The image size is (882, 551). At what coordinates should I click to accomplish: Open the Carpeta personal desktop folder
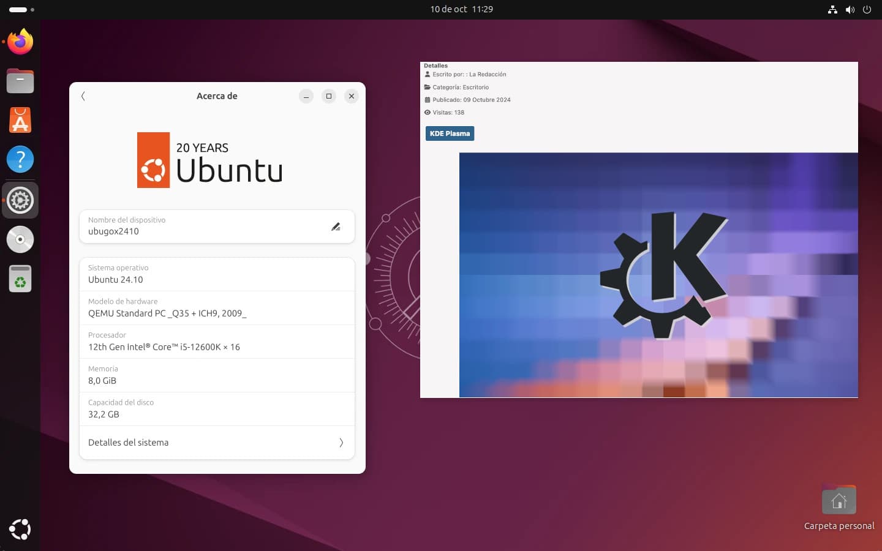[x=839, y=502]
